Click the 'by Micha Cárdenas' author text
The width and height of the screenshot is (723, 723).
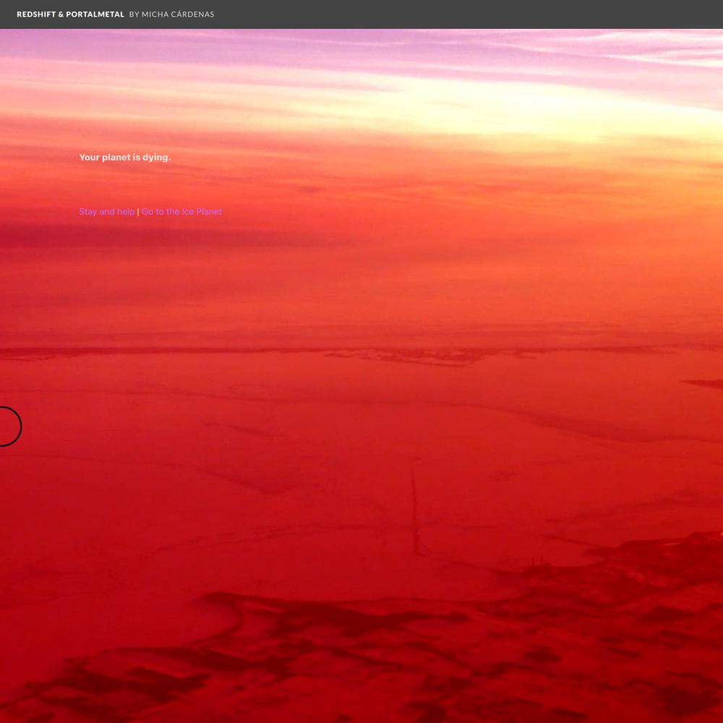click(171, 14)
